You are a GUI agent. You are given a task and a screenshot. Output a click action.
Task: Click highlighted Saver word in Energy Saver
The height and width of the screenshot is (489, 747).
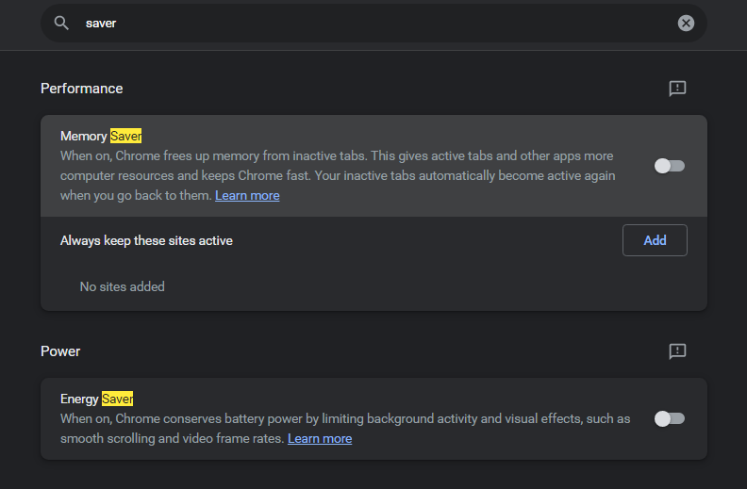118,399
